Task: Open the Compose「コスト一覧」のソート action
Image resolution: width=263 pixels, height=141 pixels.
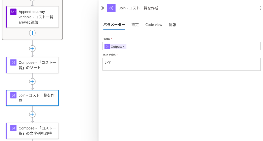Action: 32,65
